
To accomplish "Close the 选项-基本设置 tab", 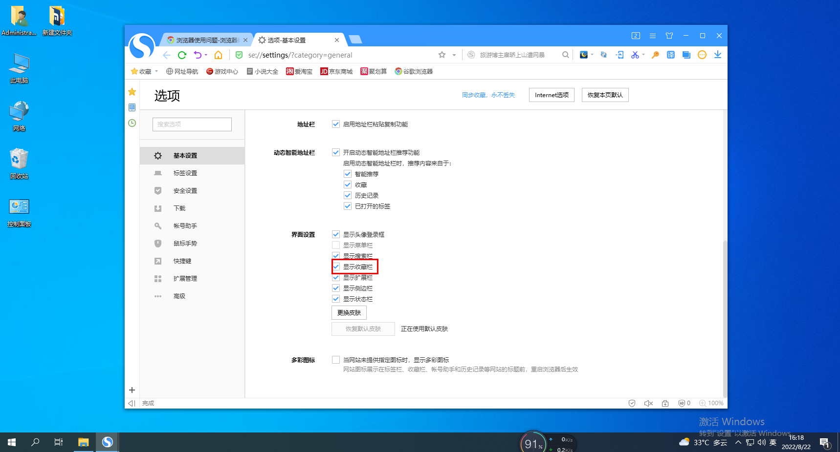I will point(337,40).
